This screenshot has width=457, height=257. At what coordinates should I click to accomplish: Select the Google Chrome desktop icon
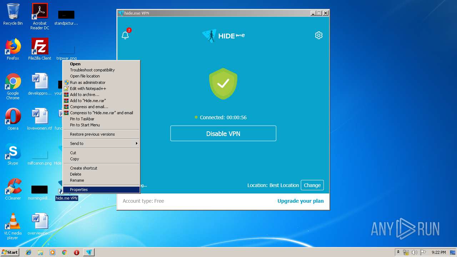13,86
